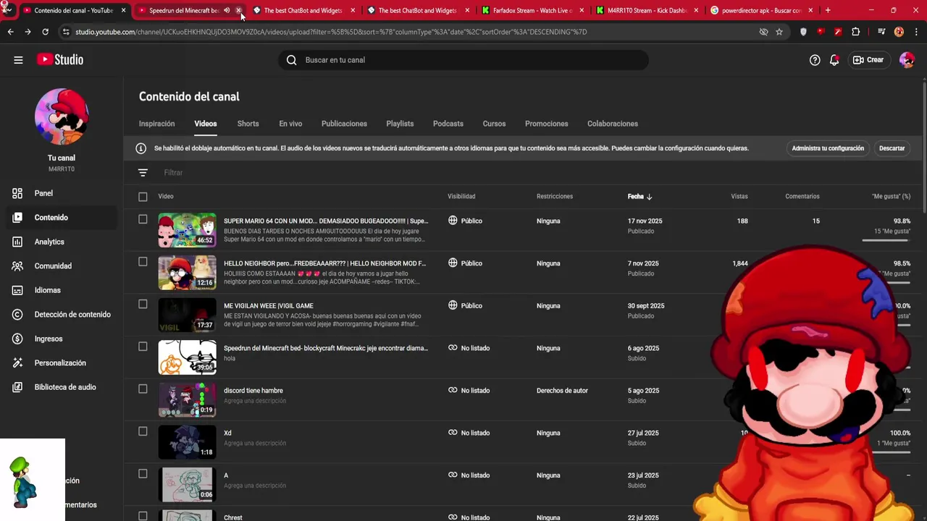Open visibility options for HELLO NEIGHBOR video
927x521 pixels.
pyautogui.click(x=465, y=263)
